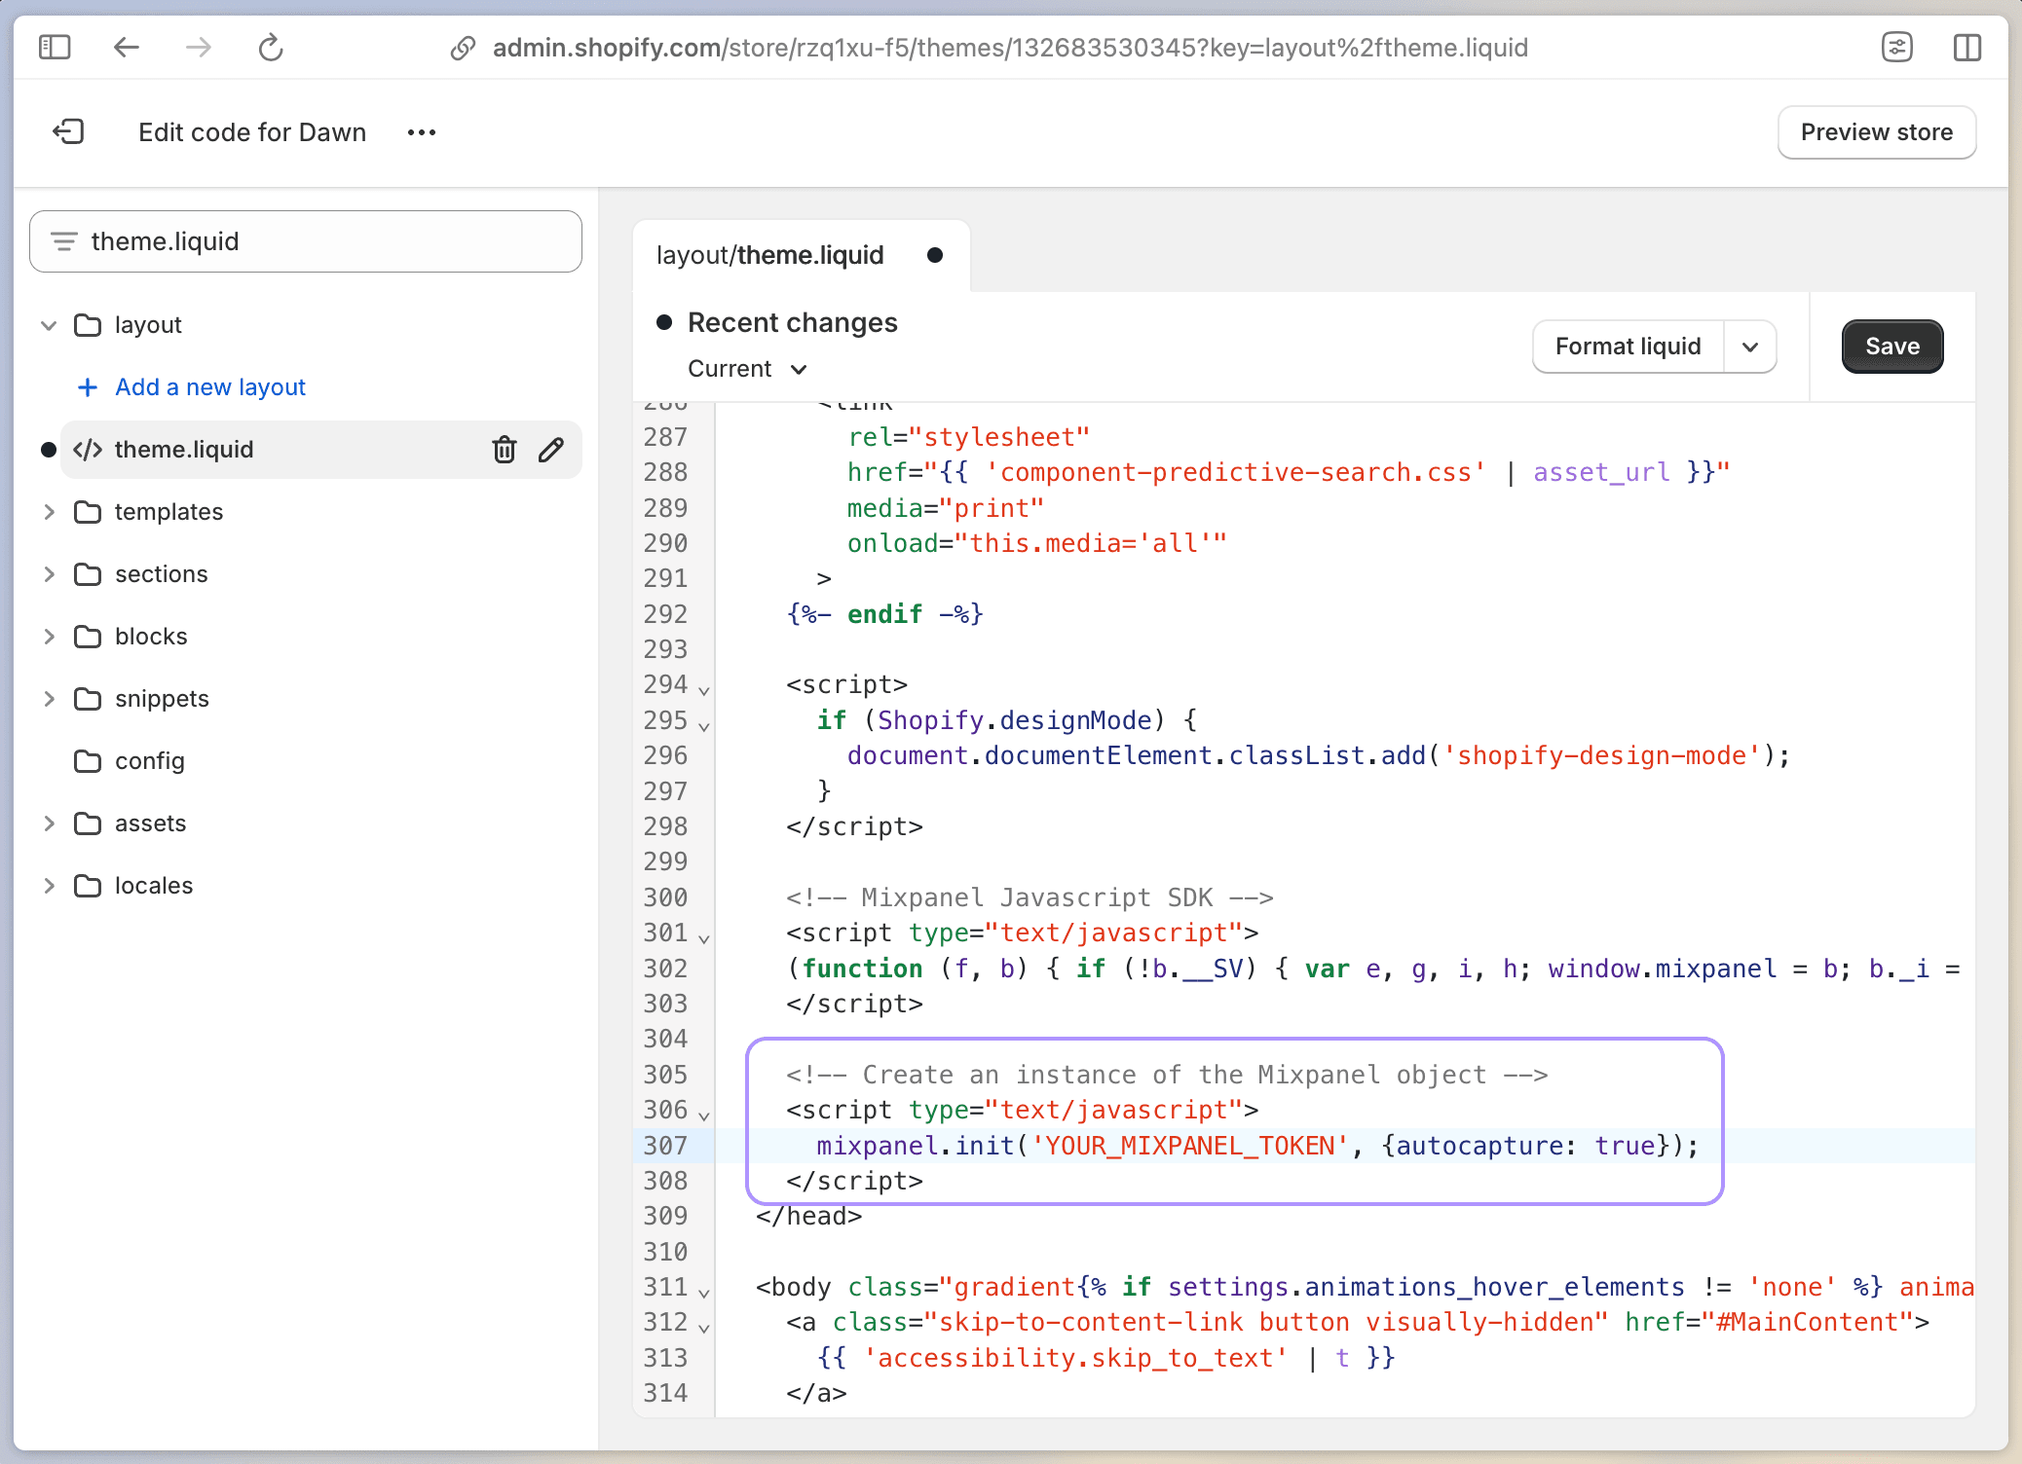Image resolution: width=2022 pixels, height=1464 pixels.
Task: Click the exit editor icon
Action: tap(68, 131)
